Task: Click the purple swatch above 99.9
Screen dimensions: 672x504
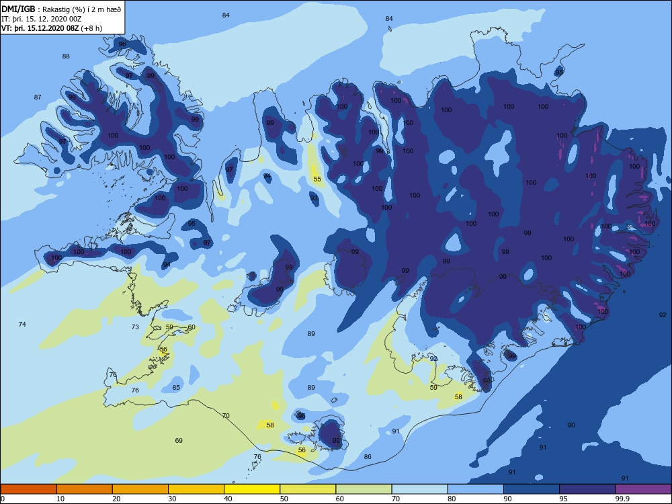Action: (x=643, y=489)
